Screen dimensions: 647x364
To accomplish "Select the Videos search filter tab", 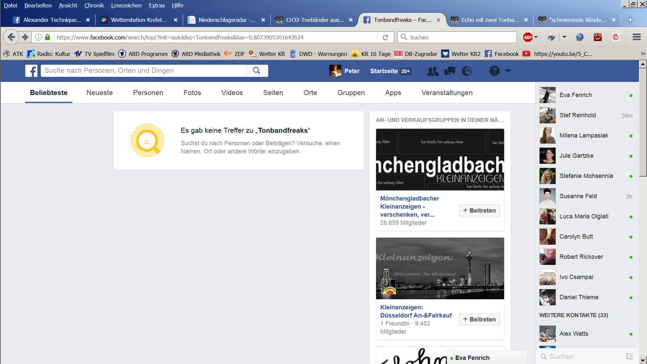I will pyautogui.click(x=232, y=93).
